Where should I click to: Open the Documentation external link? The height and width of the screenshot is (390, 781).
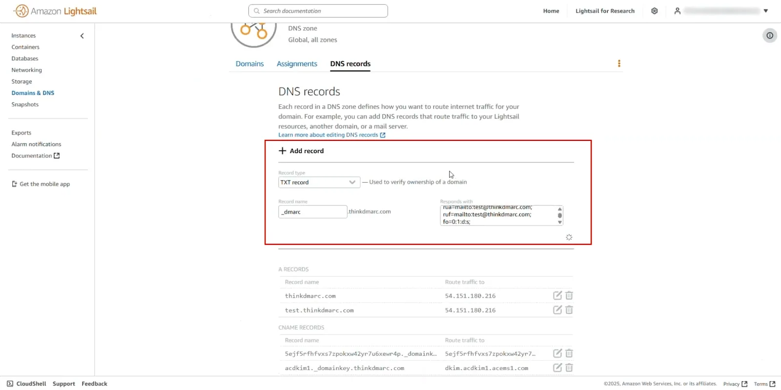pos(35,156)
